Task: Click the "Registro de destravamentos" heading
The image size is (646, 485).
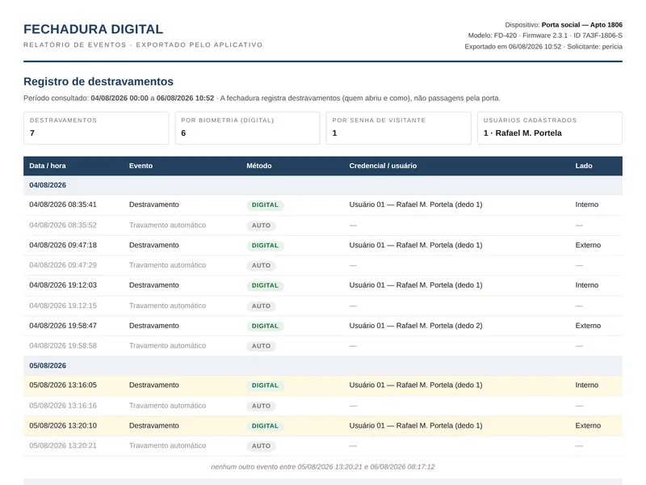Action: point(99,82)
